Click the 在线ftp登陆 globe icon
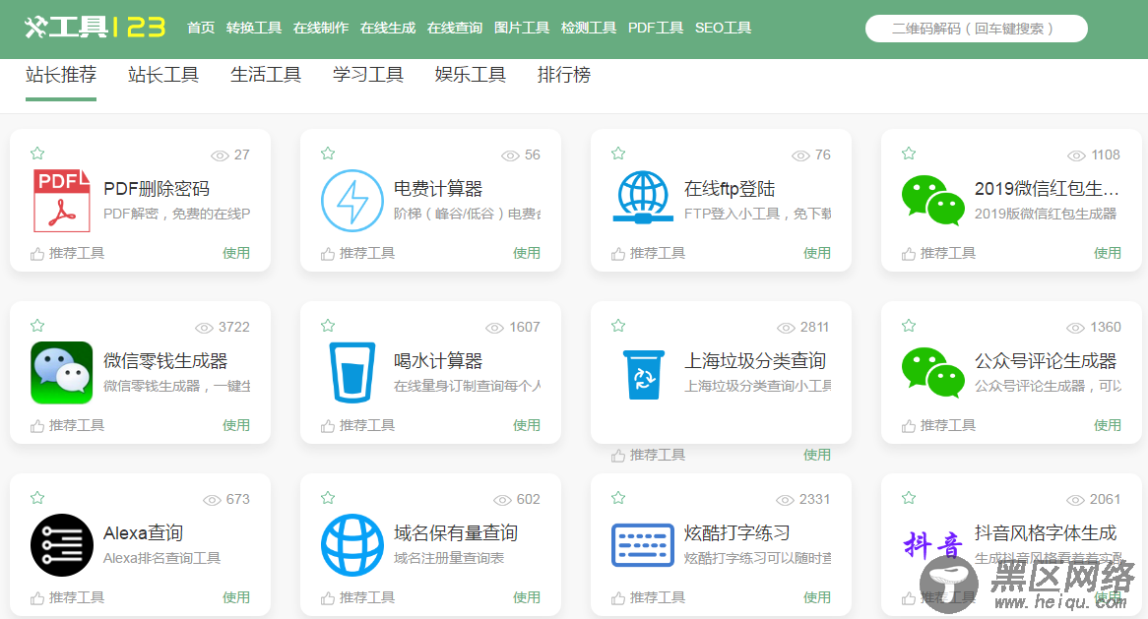The height and width of the screenshot is (619, 1148). 643,198
